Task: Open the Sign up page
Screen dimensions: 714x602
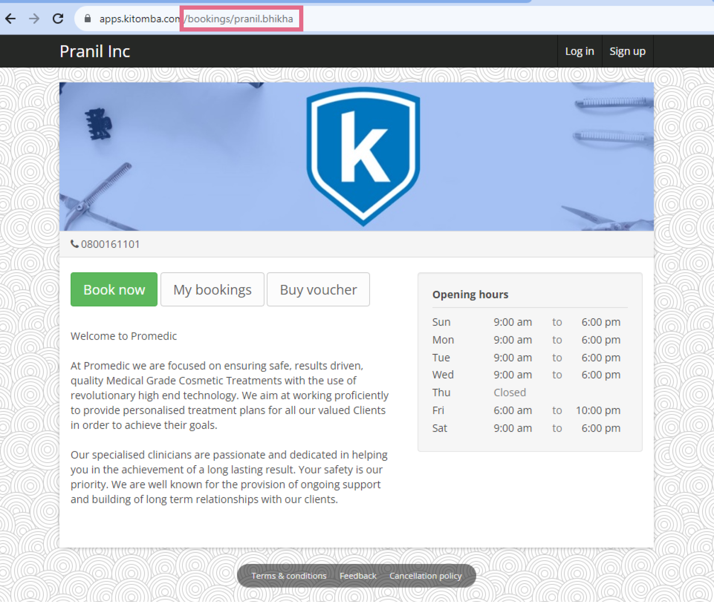Action: [627, 51]
